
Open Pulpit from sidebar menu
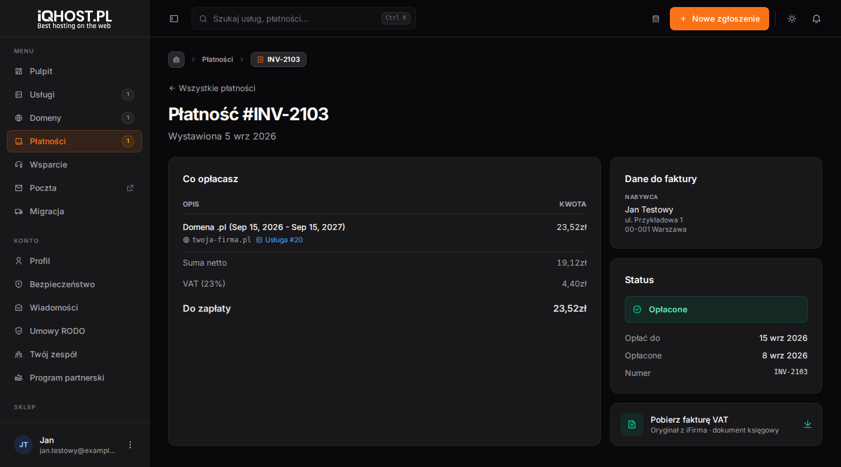74,71
